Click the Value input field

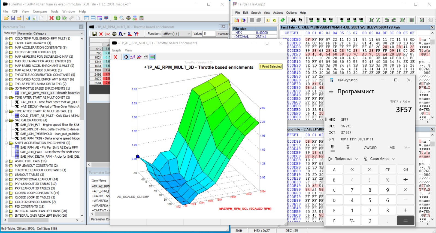tap(209, 34)
